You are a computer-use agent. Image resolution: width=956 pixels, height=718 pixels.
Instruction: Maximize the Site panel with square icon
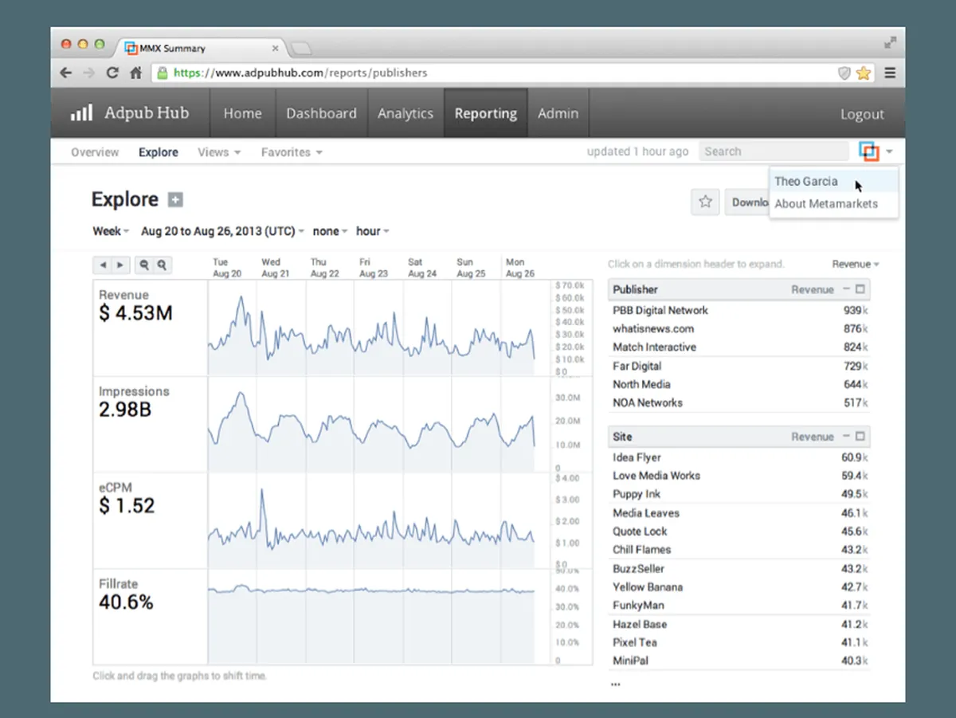coord(860,437)
